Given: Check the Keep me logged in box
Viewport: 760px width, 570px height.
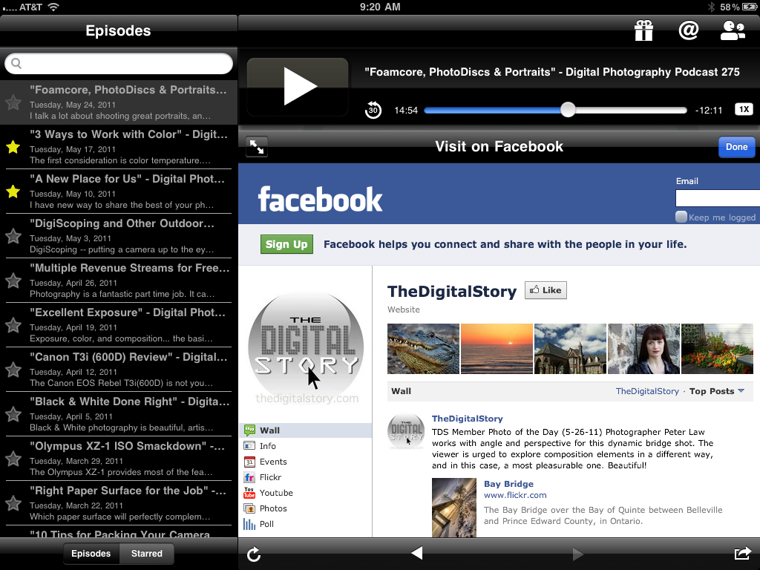Looking at the screenshot, I should pos(681,217).
